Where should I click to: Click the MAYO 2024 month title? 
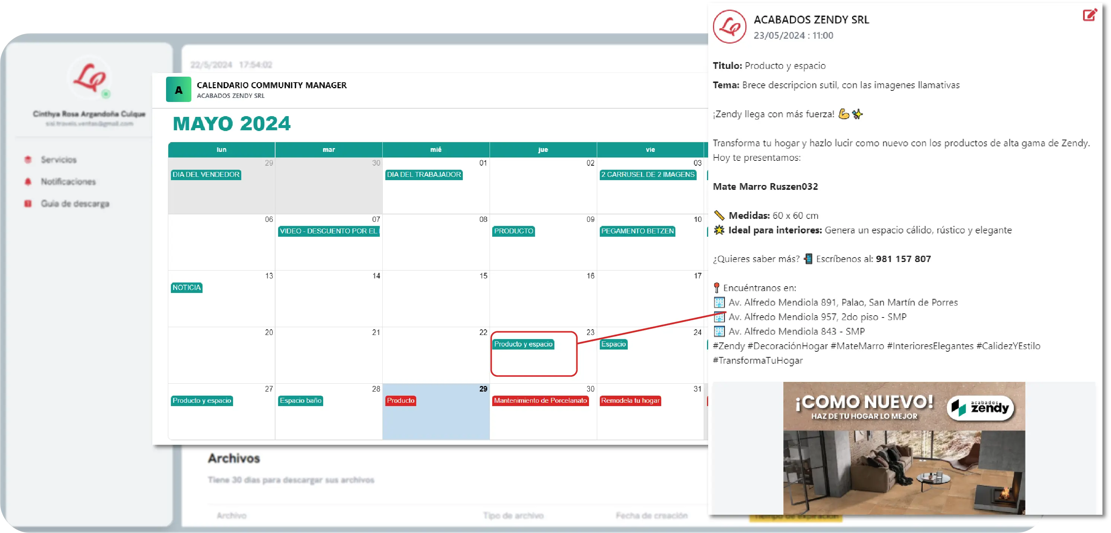232,124
